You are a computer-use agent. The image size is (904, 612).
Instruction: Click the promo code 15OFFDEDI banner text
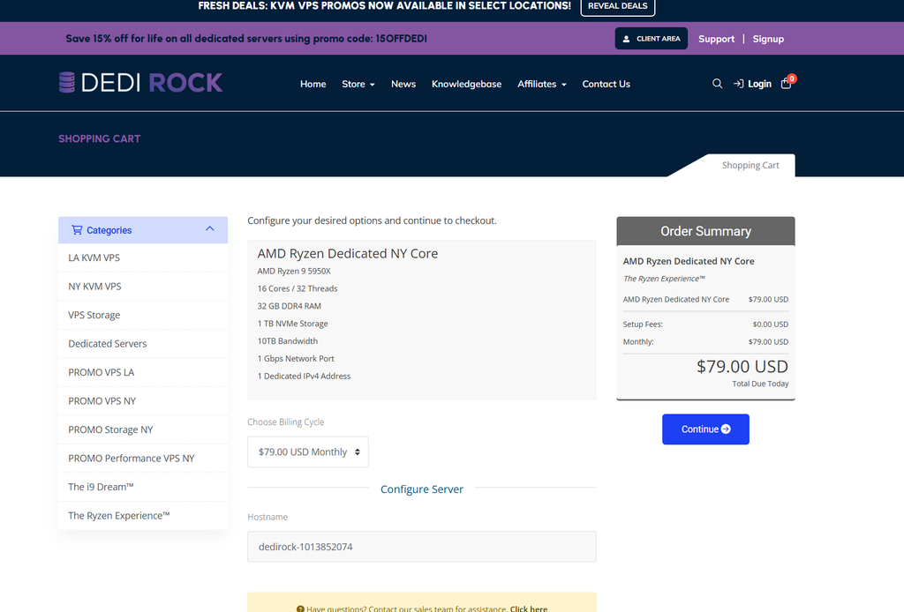coord(246,39)
